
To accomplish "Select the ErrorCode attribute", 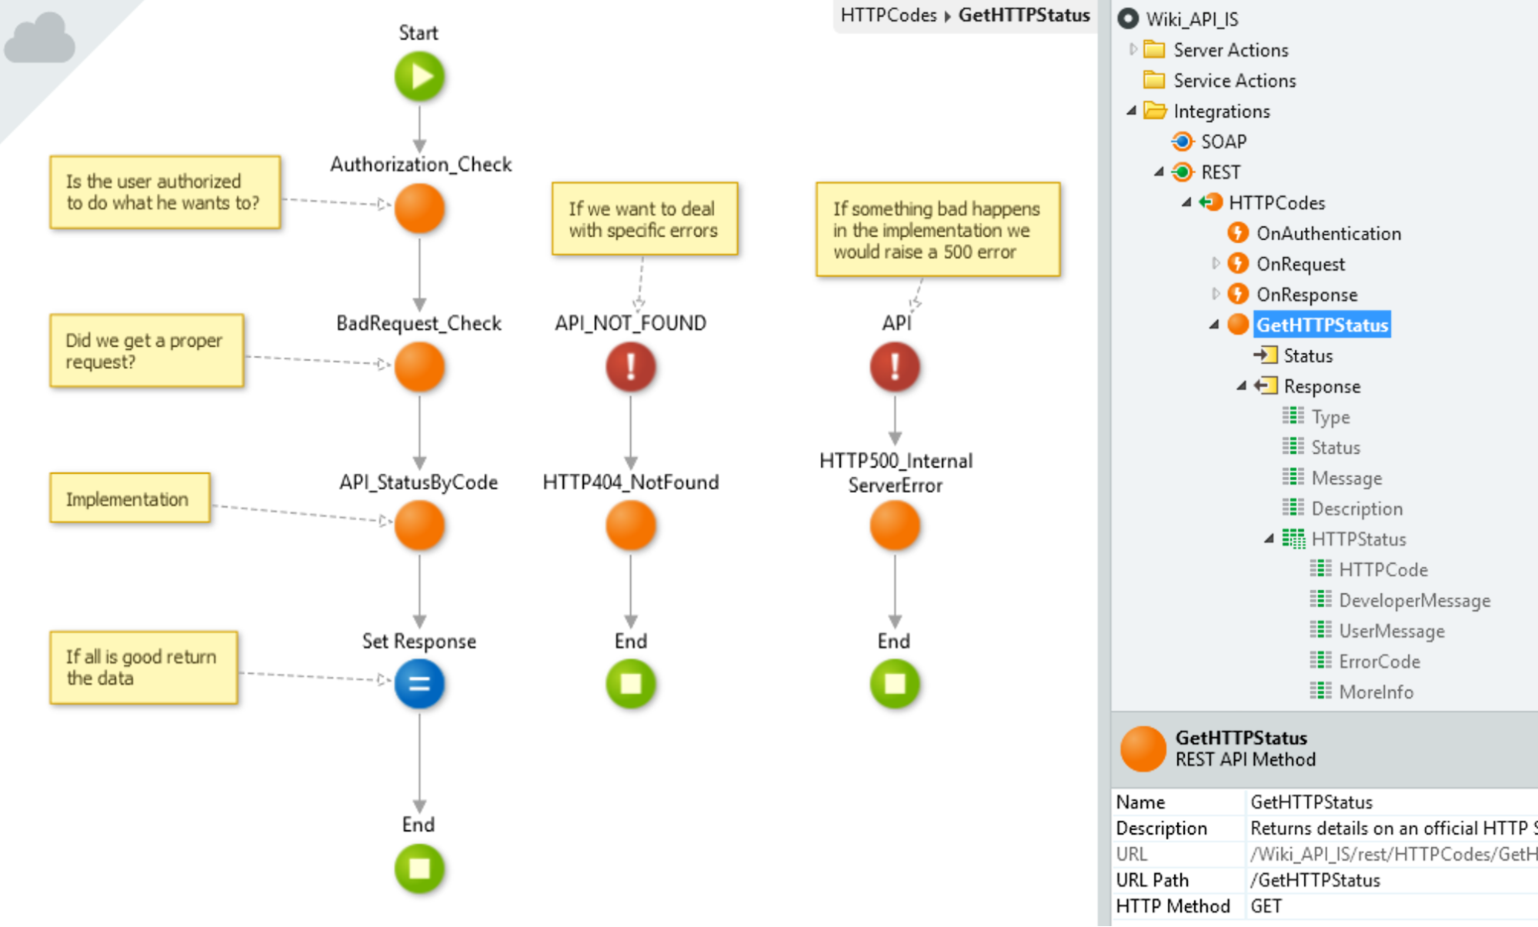I will click(1365, 661).
